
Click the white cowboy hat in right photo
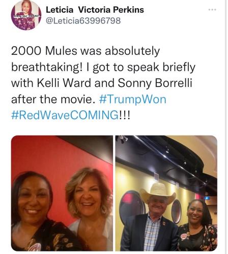158,192
